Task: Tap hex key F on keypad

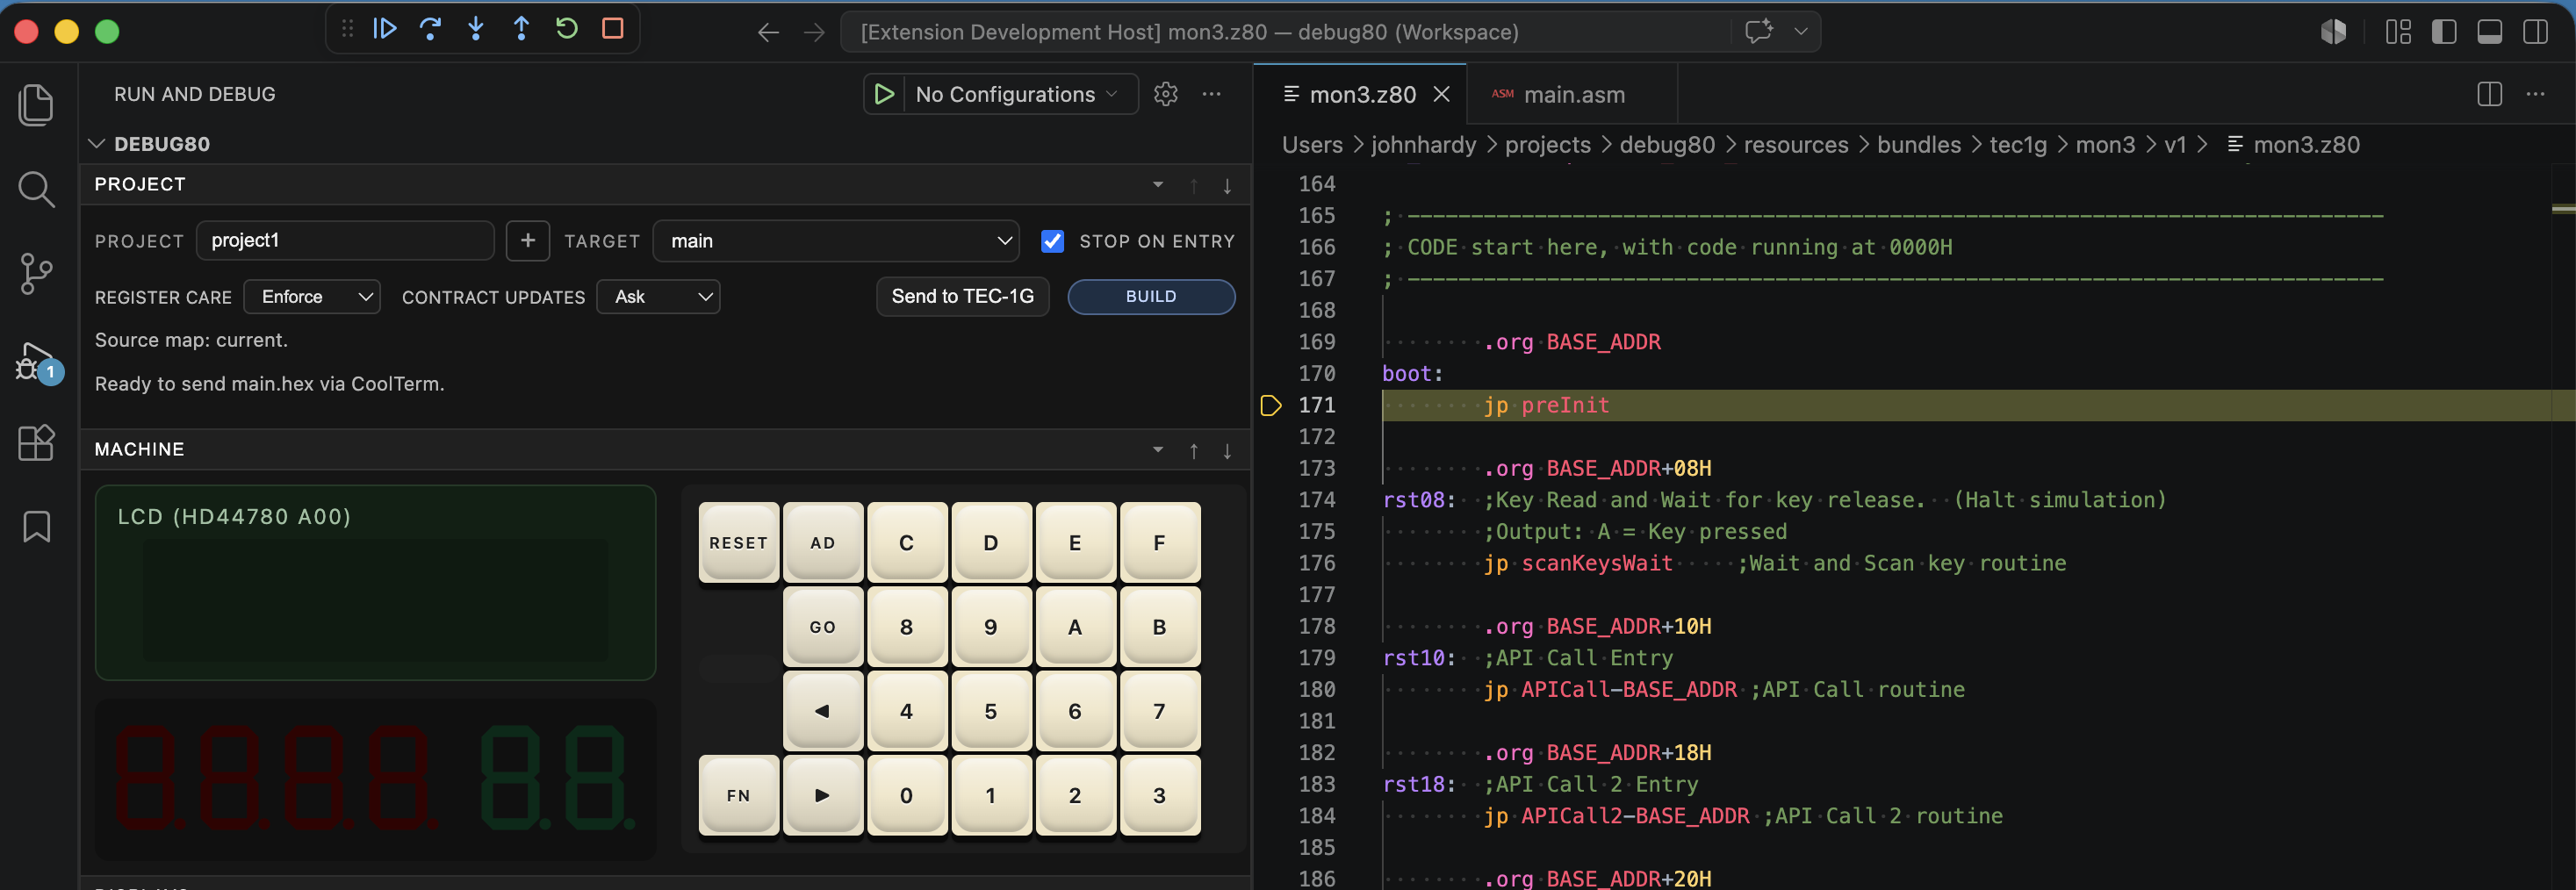Action: point(1160,543)
